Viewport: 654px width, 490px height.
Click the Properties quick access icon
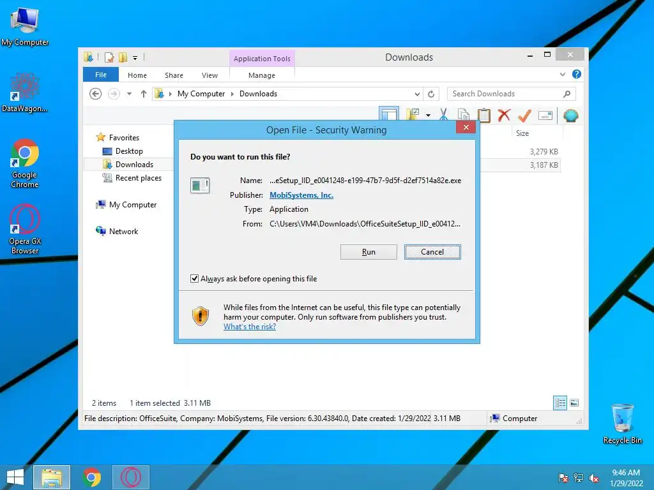109,57
